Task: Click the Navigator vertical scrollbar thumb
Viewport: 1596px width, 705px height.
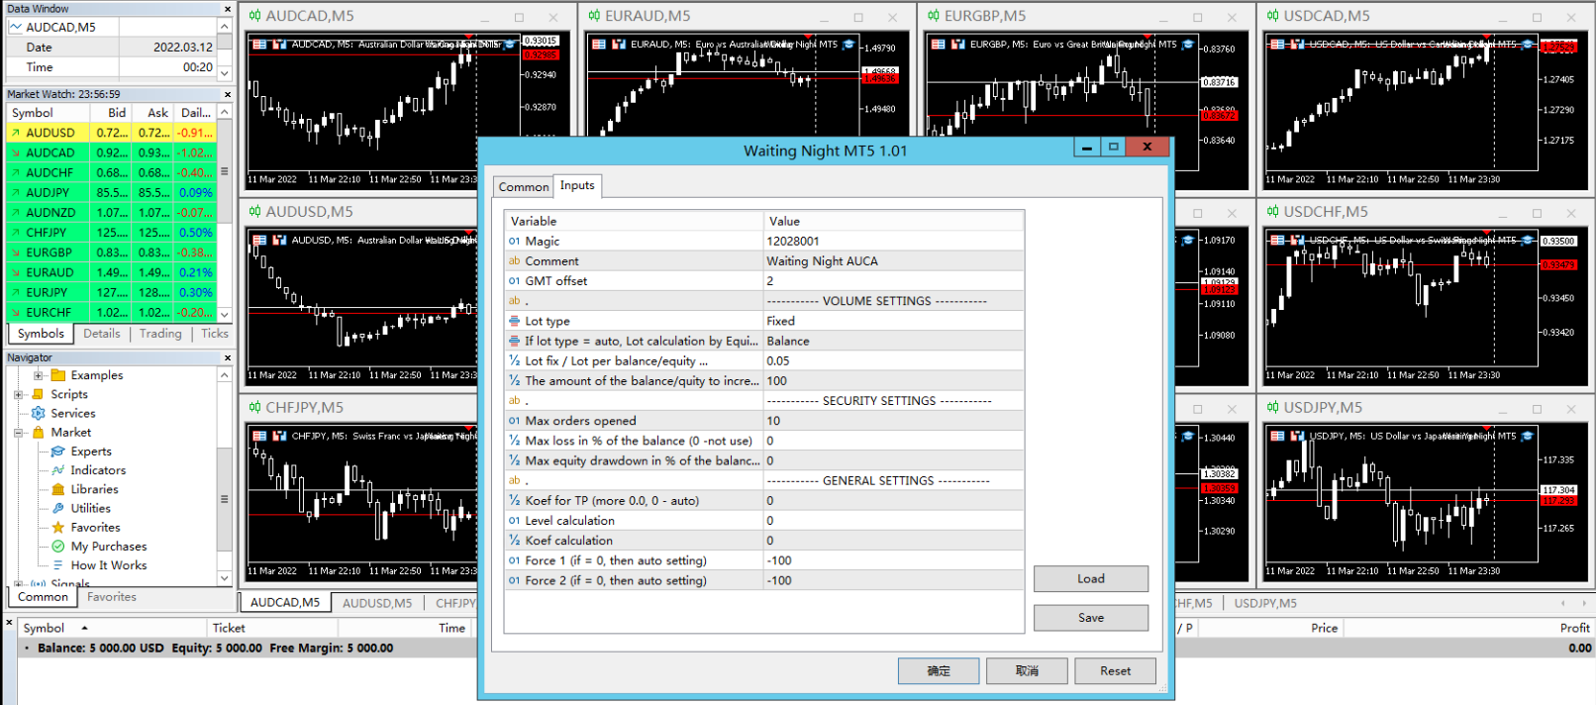Action: point(225,498)
